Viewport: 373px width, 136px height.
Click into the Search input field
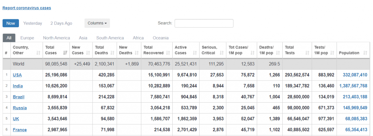click(204, 23)
